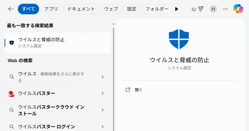Open the Copilot icon
The image size is (249, 131).
238,9
